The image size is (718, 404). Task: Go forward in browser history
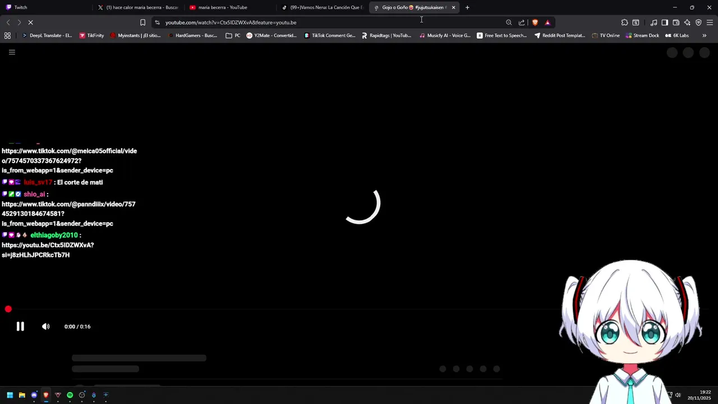pyautogui.click(x=19, y=22)
